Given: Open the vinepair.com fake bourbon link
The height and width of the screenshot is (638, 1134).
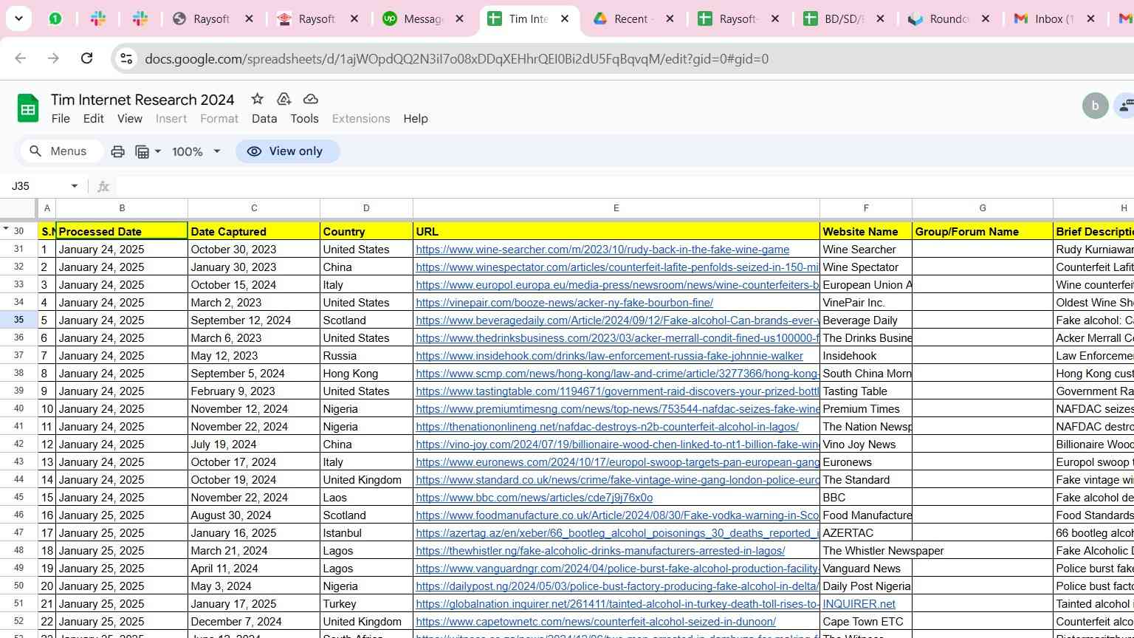Looking at the screenshot, I should coord(564,303).
